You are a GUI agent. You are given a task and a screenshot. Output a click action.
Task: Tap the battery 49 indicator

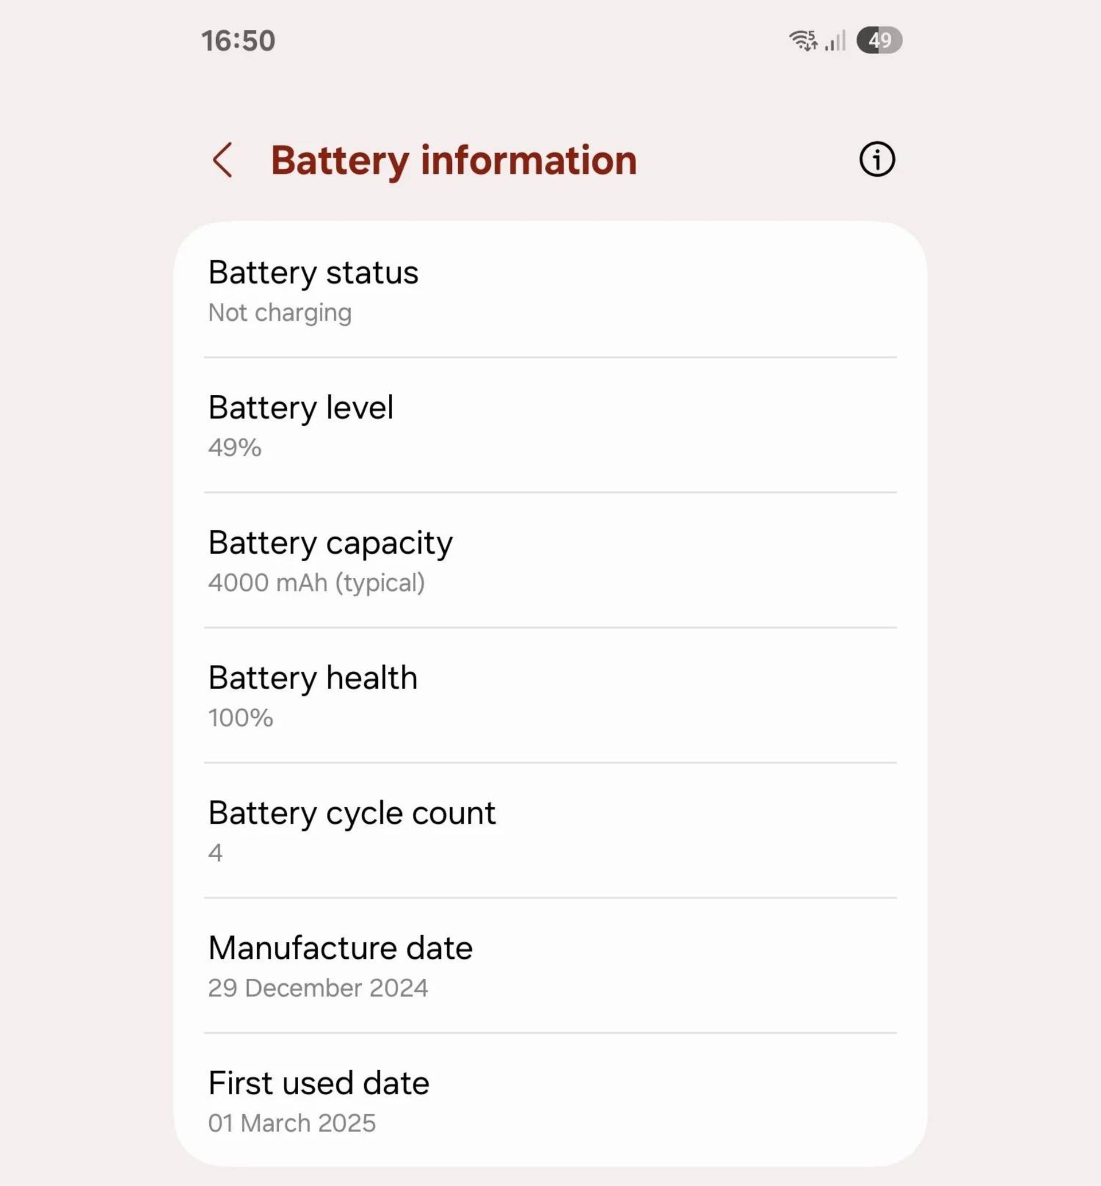(880, 41)
